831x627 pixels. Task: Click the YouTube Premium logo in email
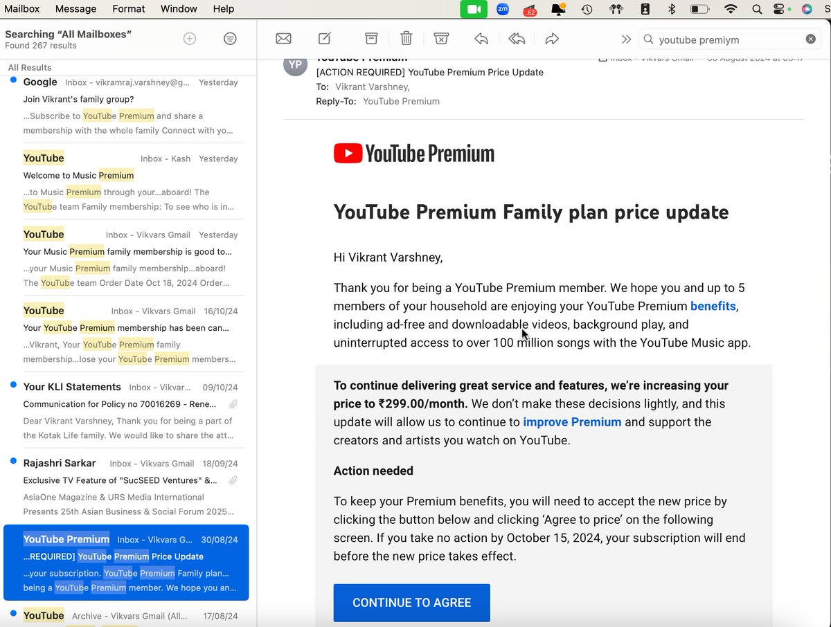[414, 154]
